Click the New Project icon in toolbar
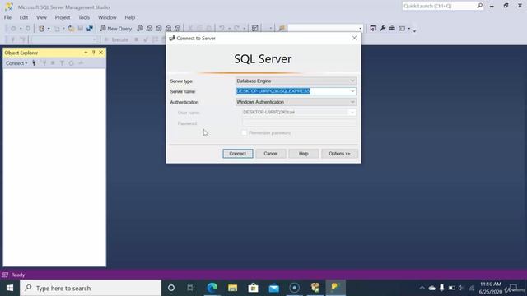The height and width of the screenshot is (296, 527). coord(41,29)
